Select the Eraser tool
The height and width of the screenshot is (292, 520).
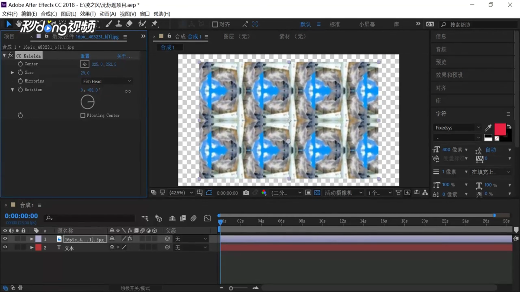pyautogui.click(x=129, y=24)
